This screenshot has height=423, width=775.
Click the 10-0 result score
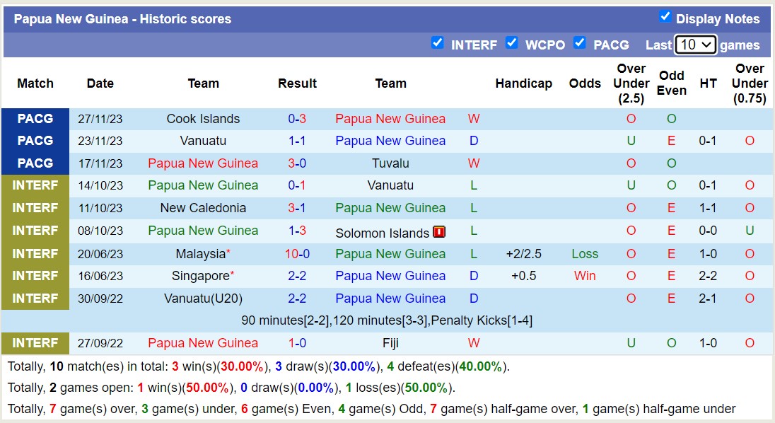(297, 253)
